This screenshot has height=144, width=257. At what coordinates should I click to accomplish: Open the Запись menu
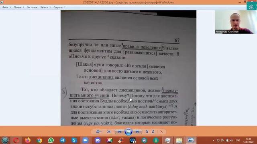tap(44, 7)
